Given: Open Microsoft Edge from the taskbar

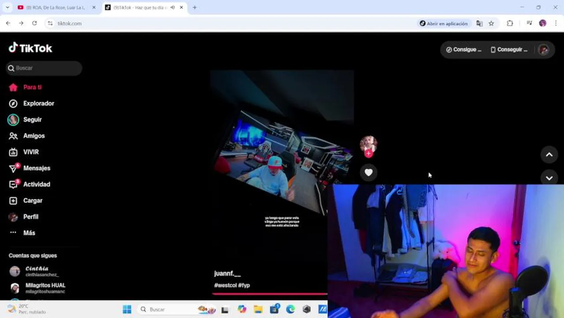Looking at the screenshot, I should tap(290, 309).
